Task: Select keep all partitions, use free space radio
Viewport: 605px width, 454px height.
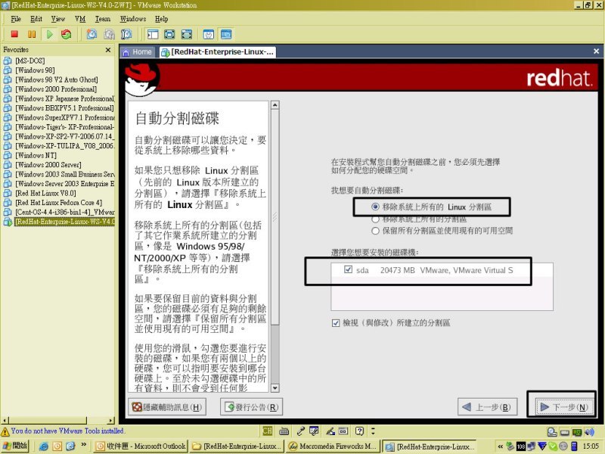Action: (375, 231)
